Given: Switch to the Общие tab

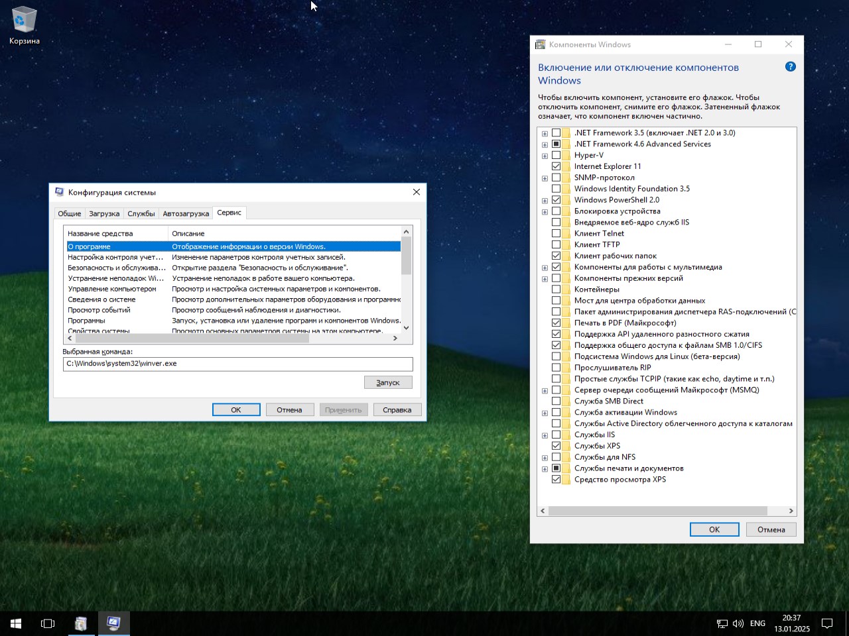Looking at the screenshot, I should (x=70, y=213).
